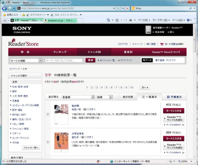Viewport: 198px width, 165px height.
Task: Open the shopping cart icon (カートを見る)
Action: (x=162, y=44)
